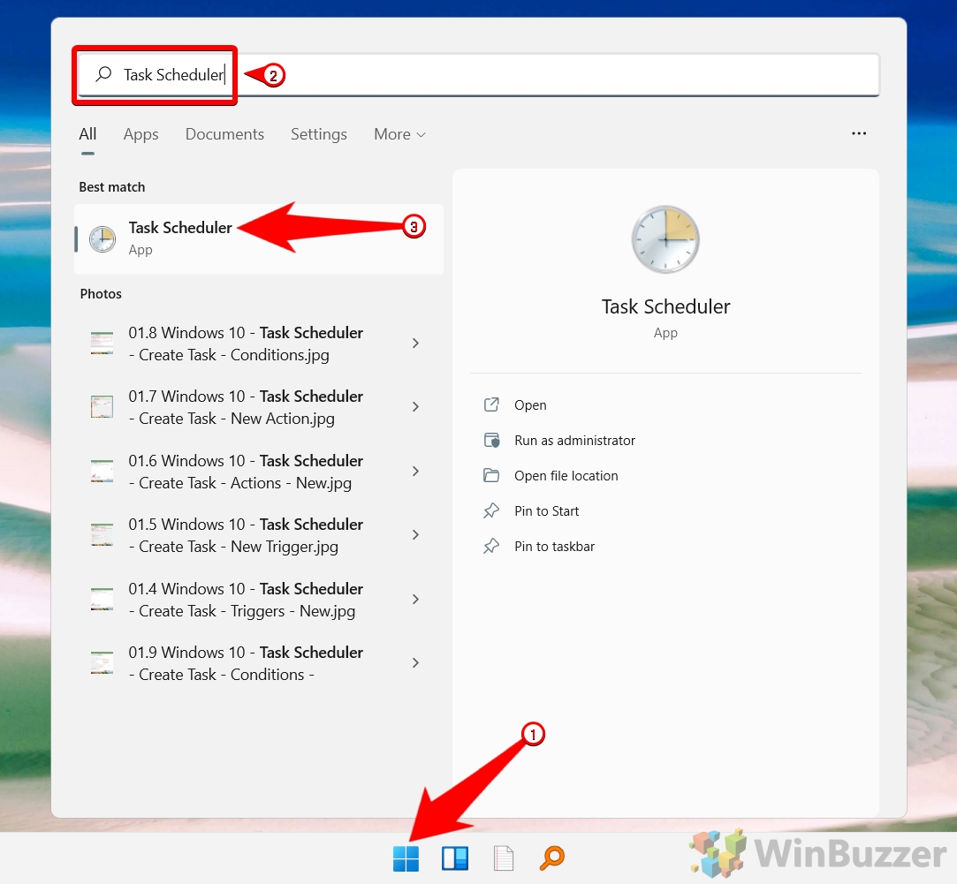Expand the 01.6 Actions - New.jpg chevron
957x884 pixels.
[x=415, y=471]
